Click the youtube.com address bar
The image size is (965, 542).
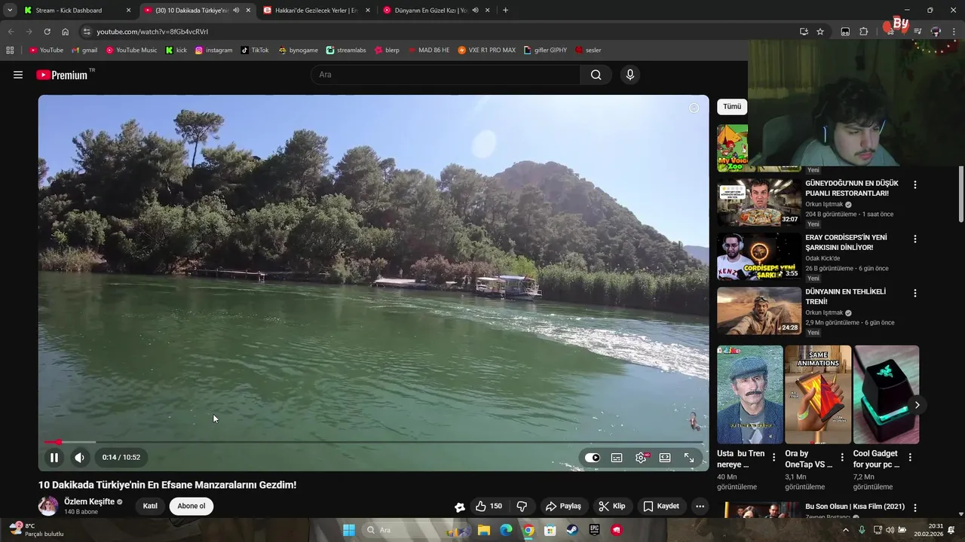(437, 32)
